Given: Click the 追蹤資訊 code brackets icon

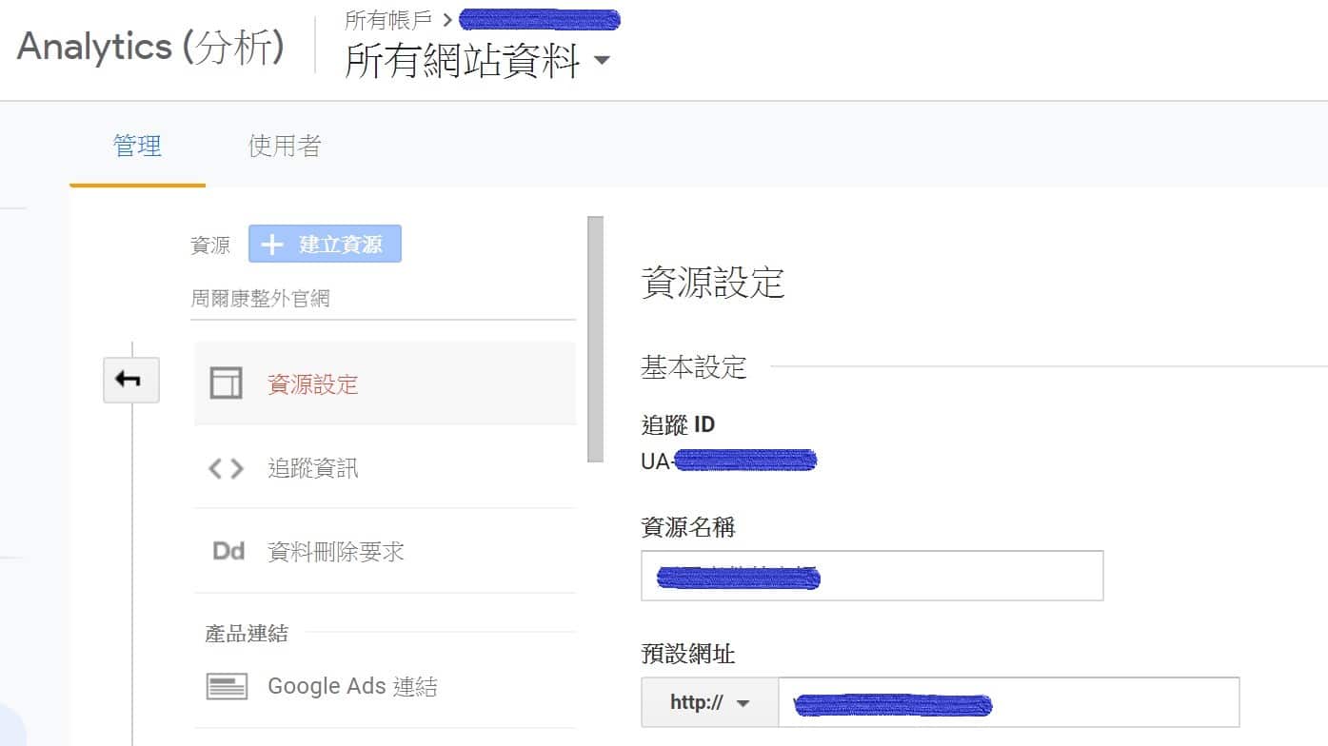Looking at the screenshot, I should click(x=226, y=468).
